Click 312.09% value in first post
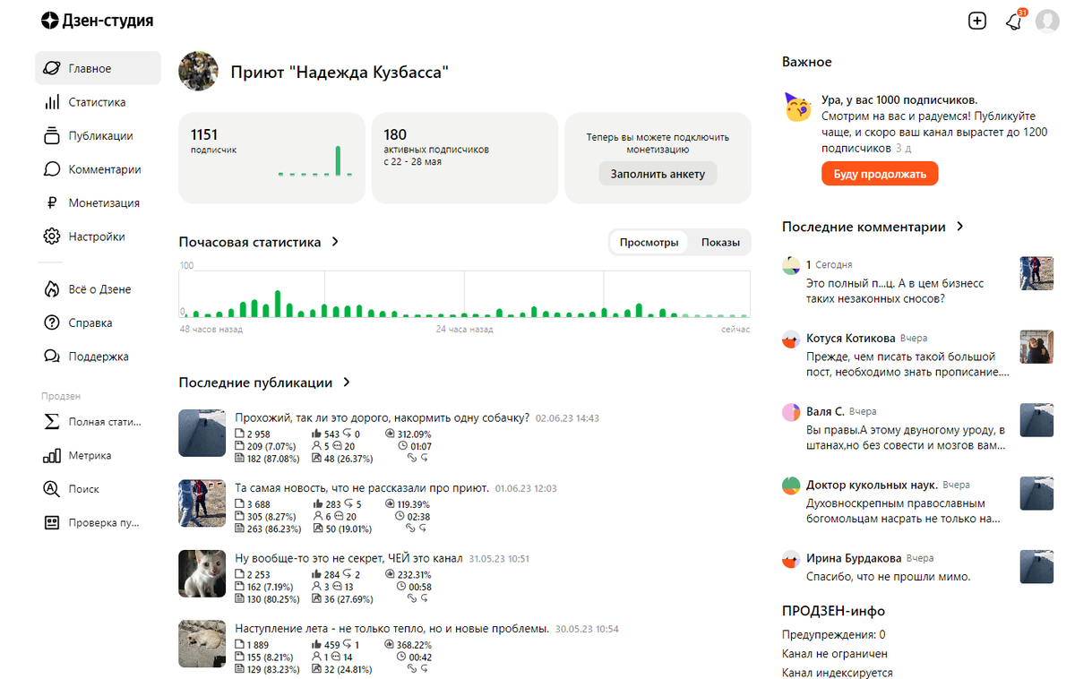This screenshot has height=679, width=1075. pyautogui.click(x=414, y=434)
